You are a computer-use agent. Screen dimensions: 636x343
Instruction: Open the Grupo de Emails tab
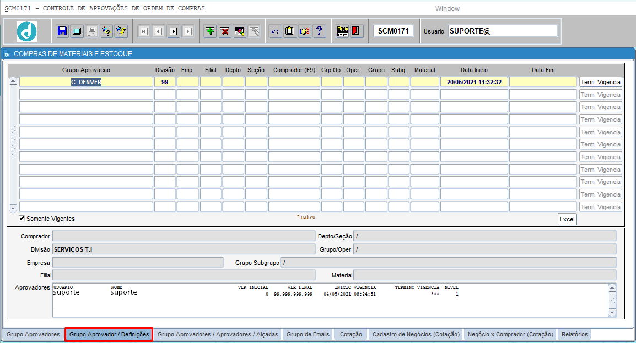(x=308, y=334)
